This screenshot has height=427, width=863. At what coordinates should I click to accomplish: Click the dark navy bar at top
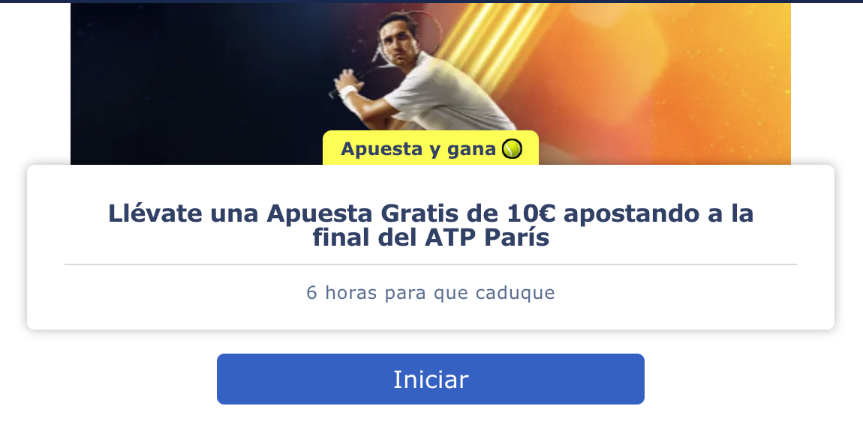click(431, 1)
